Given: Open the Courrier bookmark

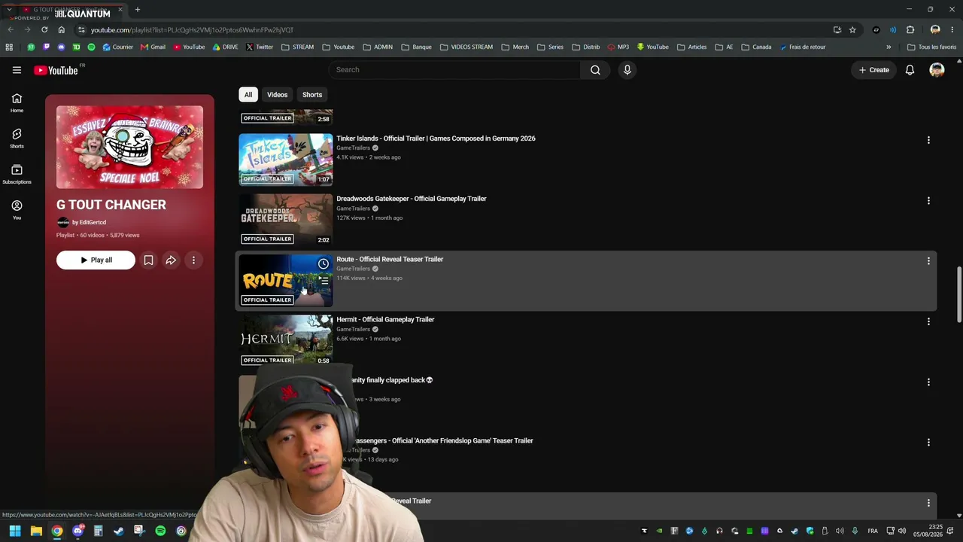Looking at the screenshot, I should point(117,47).
